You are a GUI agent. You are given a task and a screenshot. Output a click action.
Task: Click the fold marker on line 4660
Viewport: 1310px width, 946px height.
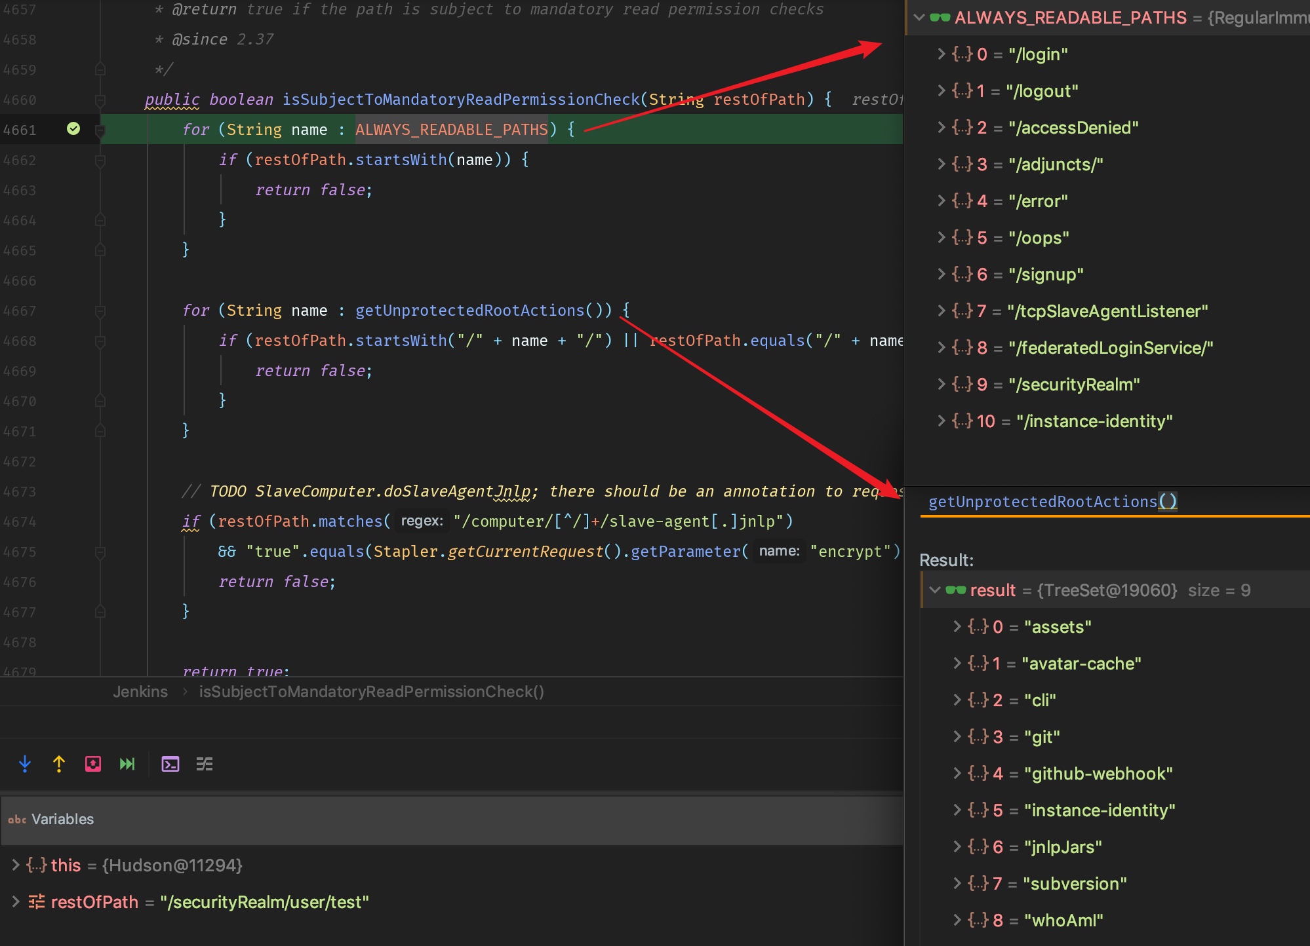[x=100, y=100]
